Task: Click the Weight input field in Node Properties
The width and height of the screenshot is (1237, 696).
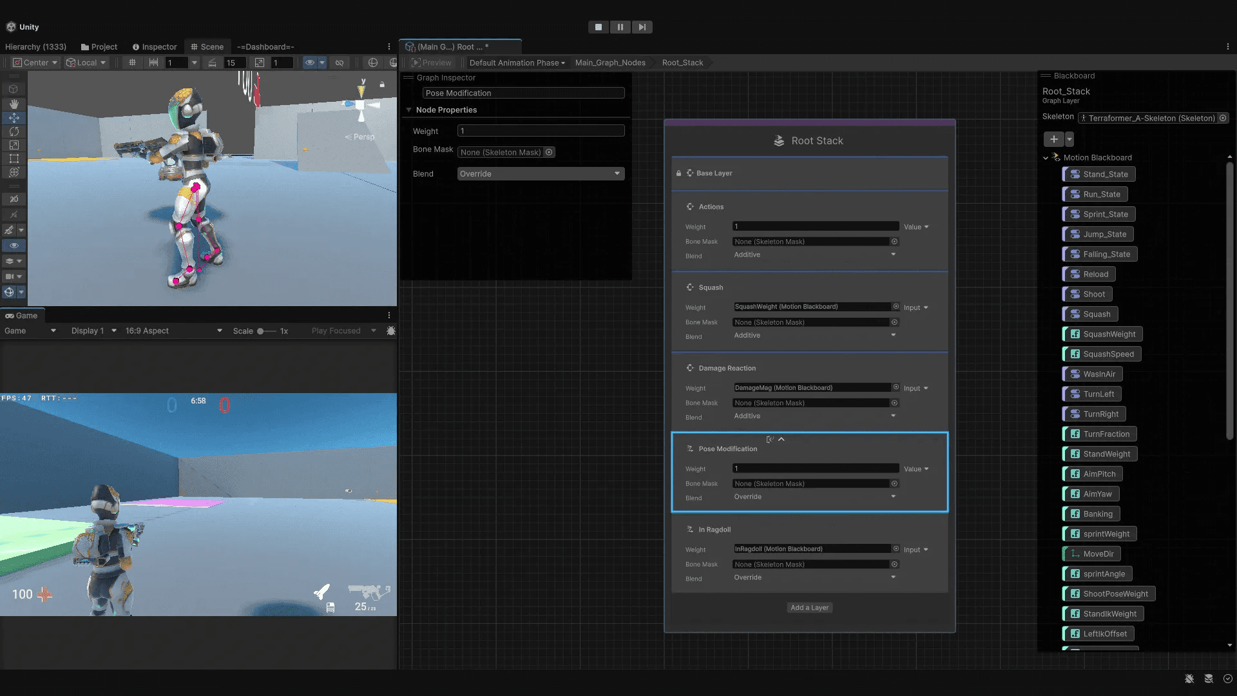Action: coord(541,130)
